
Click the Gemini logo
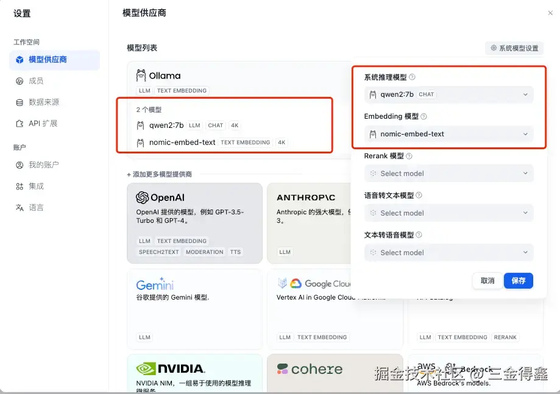point(155,284)
